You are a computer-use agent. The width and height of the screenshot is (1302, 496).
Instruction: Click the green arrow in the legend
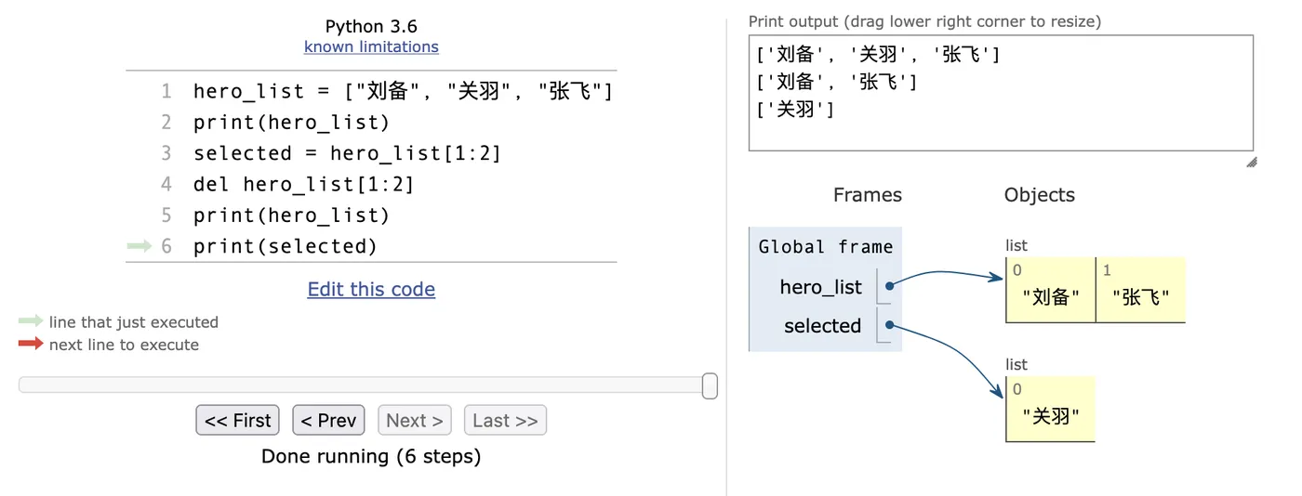point(31,321)
